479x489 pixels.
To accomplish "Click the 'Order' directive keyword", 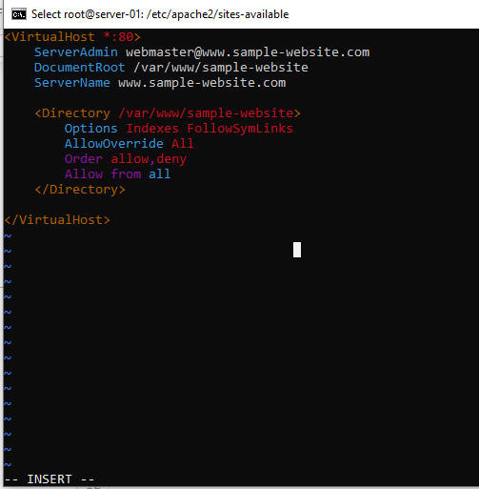I will (84, 159).
